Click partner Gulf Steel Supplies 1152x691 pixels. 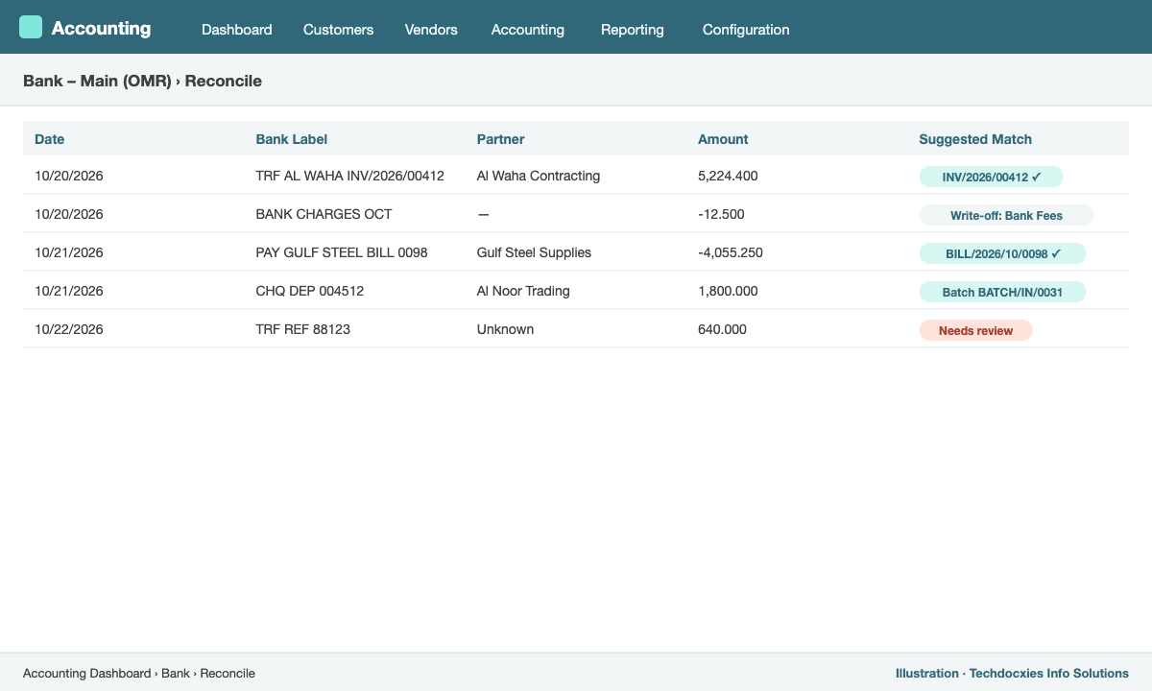535,252
